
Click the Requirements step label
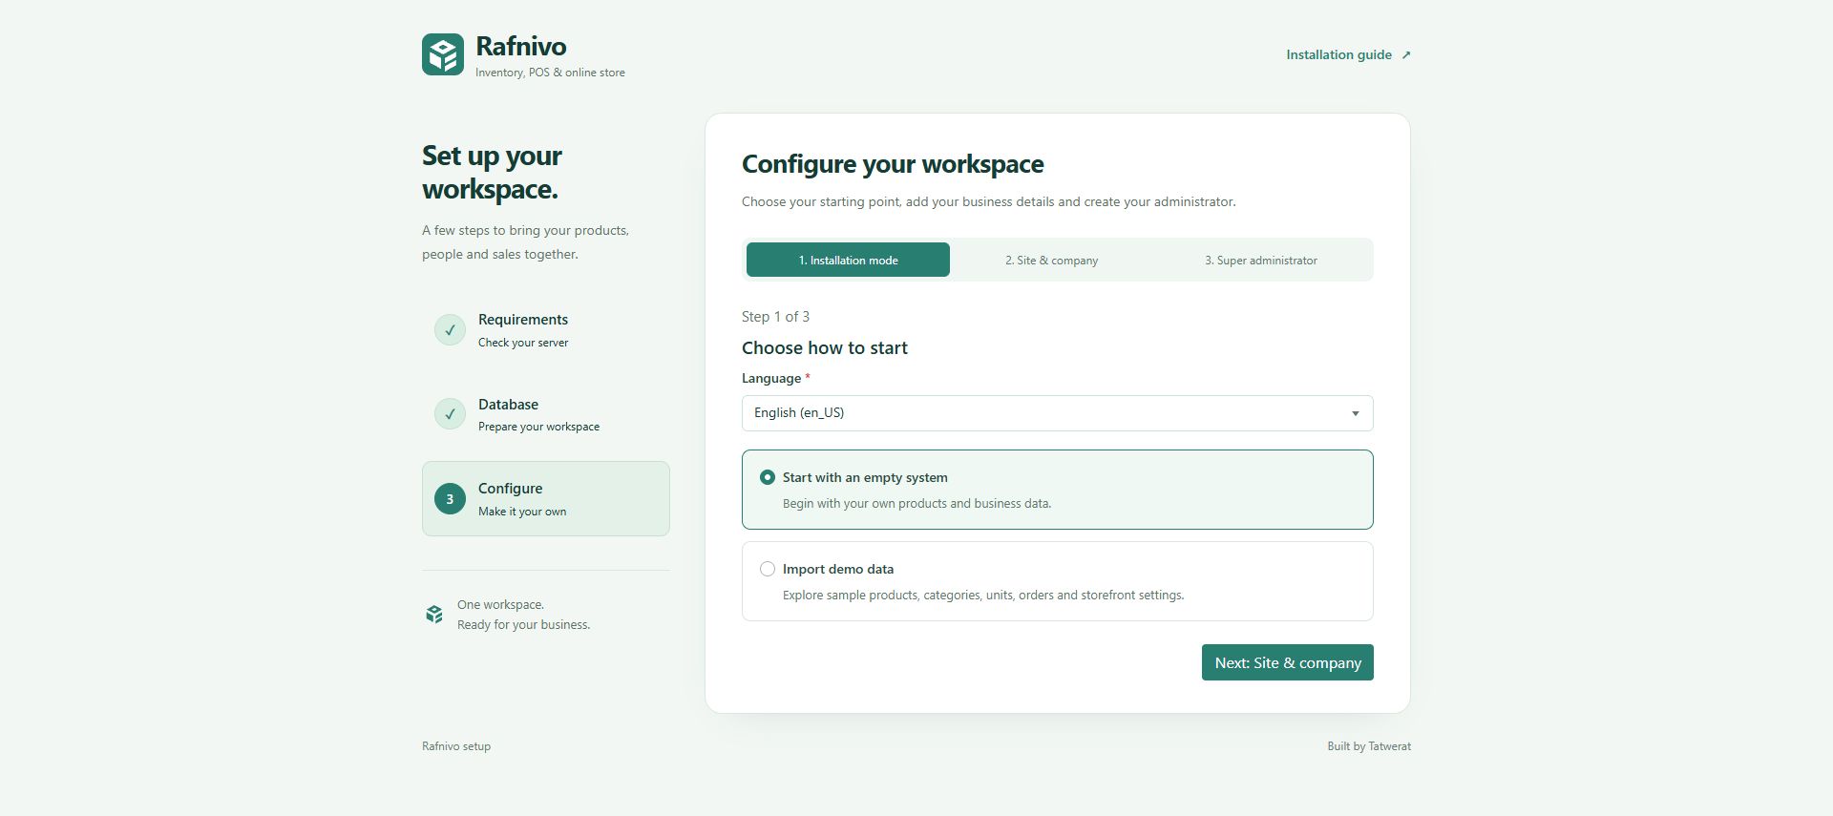coord(523,320)
